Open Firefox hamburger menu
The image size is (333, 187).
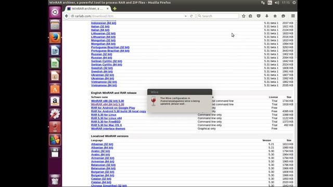(x=293, y=16)
